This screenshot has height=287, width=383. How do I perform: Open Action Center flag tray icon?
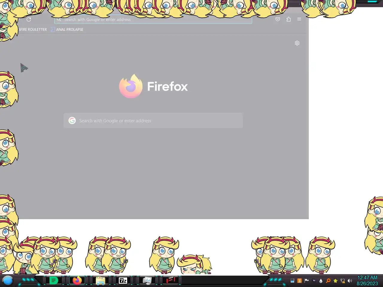tap(307, 281)
